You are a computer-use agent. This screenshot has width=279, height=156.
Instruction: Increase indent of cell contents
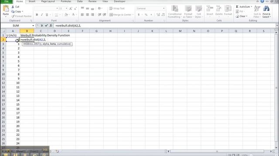[x=105, y=15]
